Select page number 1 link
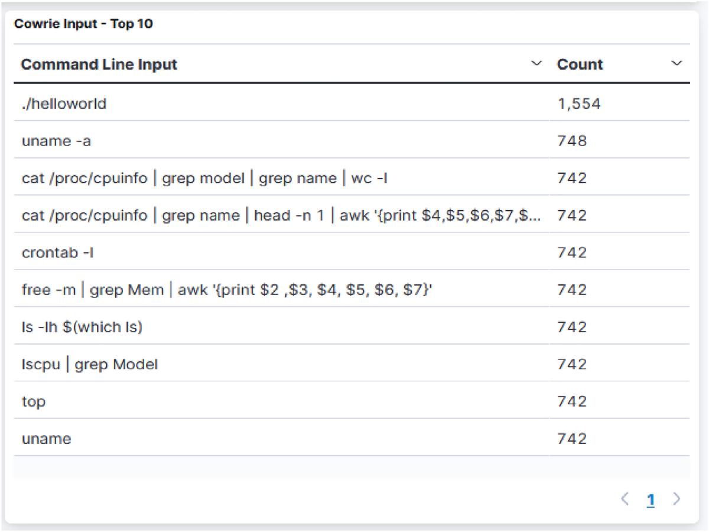 [x=651, y=500]
